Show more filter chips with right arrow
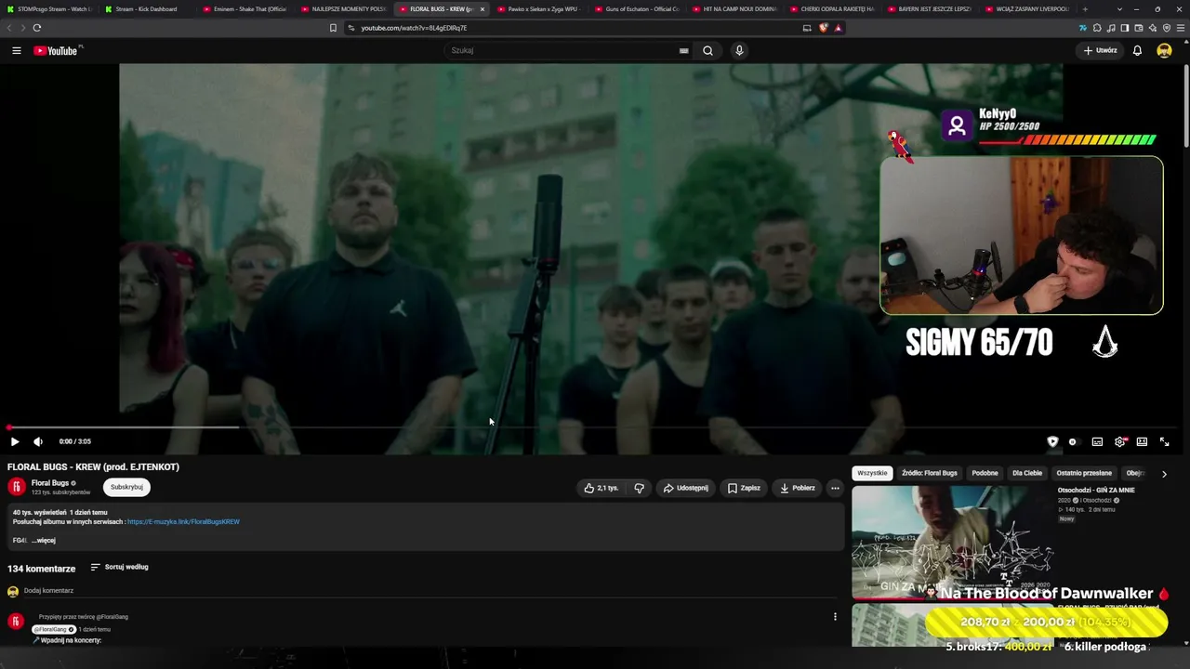Image resolution: width=1190 pixels, height=669 pixels. click(1164, 474)
